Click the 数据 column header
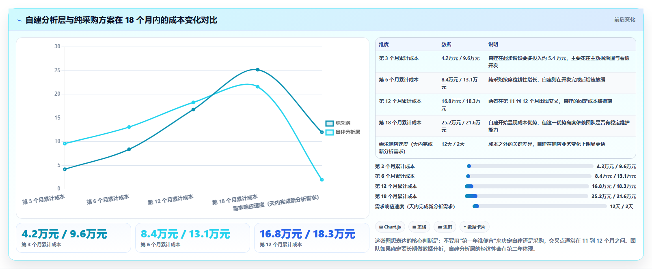 click(446, 45)
